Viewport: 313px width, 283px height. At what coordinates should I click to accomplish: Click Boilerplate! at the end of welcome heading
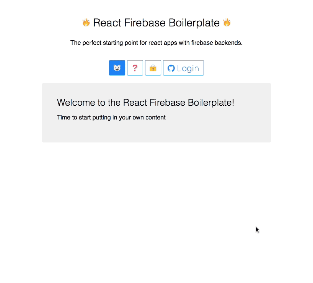click(x=211, y=103)
